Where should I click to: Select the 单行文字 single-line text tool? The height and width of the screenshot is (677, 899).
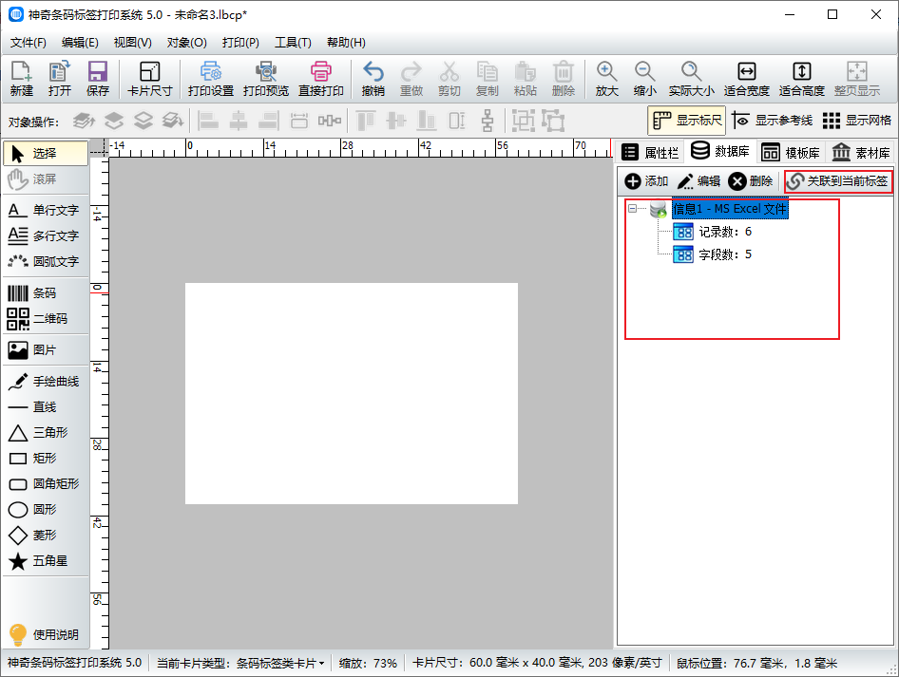coord(45,210)
